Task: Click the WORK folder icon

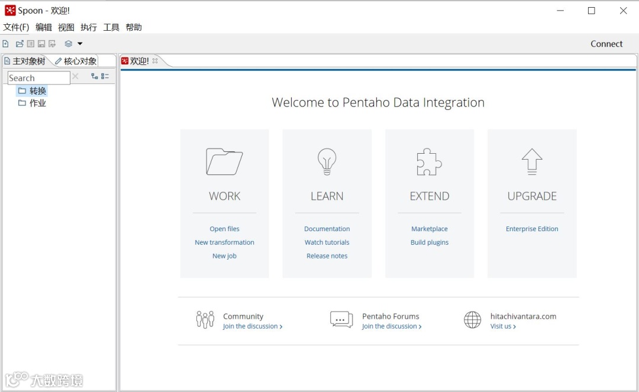Action: pyautogui.click(x=224, y=161)
